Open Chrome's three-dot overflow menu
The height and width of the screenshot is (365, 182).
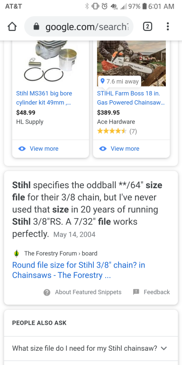[x=168, y=27]
